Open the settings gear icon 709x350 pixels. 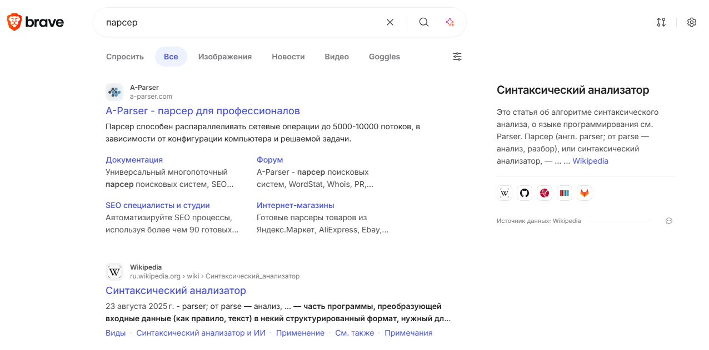(x=692, y=22)
